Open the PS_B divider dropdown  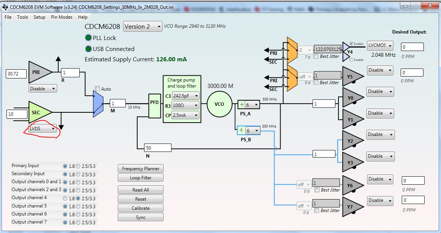252,131
